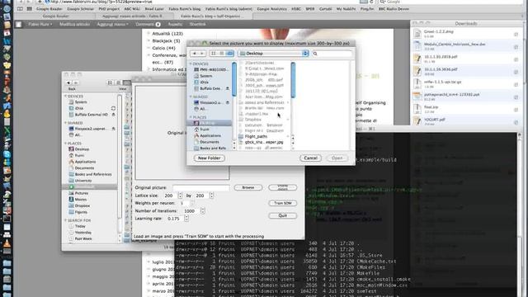Collapse DEVICES in Finder window sidebar
This screenshot has width=528, height=297.
[x=66, y=96]
